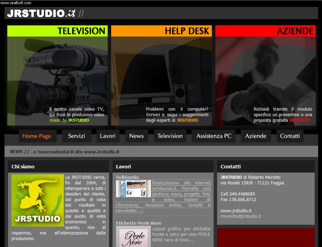Viewport: 322px width, 247px height.
Task: Click the dark red box below Contatti
Action: pyautogui.click(x=266, y=238)
